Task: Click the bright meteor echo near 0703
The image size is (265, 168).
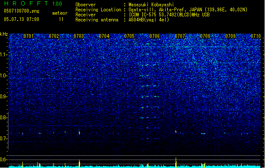Action: pos(79,133)
